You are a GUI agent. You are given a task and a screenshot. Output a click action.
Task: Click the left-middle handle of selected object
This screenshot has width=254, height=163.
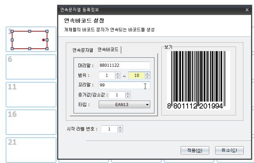click(12, 40)
